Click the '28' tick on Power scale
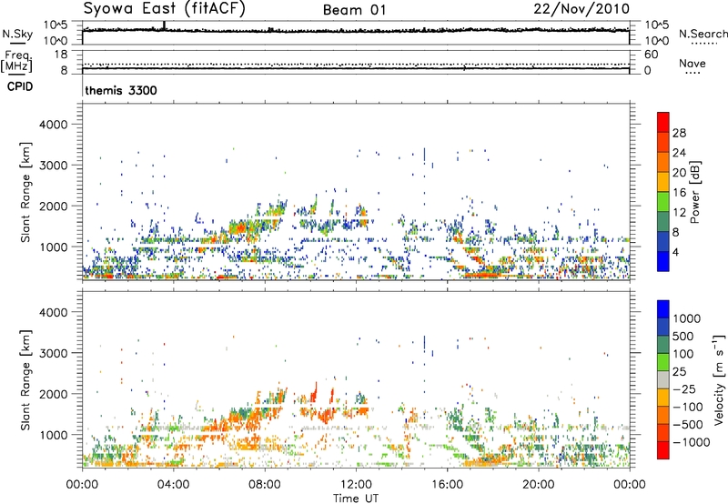Image resolution: width=728 pixels, height=504 pixels. (x=679, y=133)
